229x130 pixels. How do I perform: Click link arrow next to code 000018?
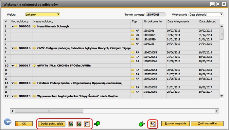click(16, 83)
